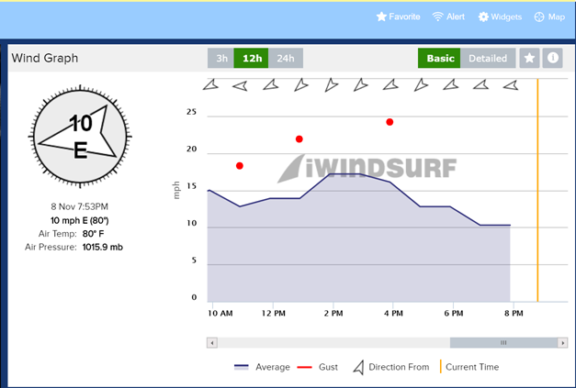Open the info icon in Wind Graph header
576x388 pixels.
pyautogui.click(x=552, y=58)
